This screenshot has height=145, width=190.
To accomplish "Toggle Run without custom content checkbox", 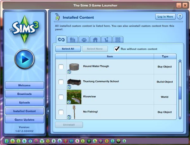I will (x=117, y=49).
